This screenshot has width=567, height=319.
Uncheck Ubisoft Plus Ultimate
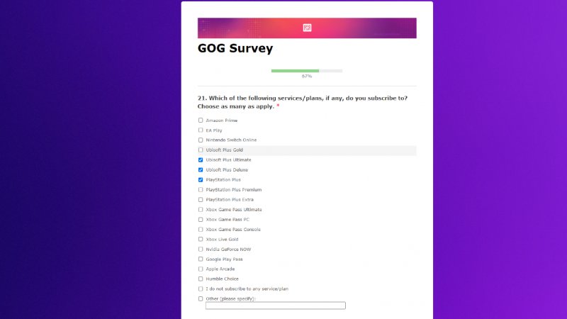[201, 160]
